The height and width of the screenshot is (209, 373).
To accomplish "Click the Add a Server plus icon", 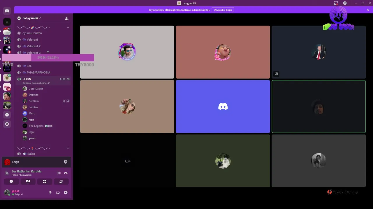I will tap(7, 115).
